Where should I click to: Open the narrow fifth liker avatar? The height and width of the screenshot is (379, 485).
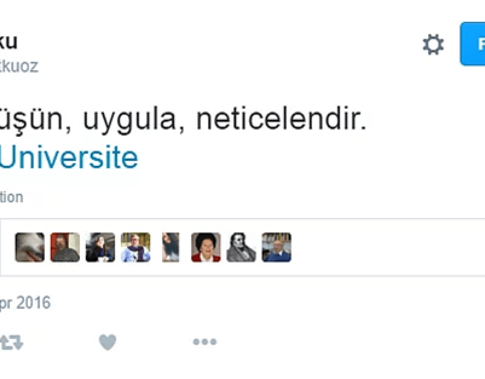171,247
